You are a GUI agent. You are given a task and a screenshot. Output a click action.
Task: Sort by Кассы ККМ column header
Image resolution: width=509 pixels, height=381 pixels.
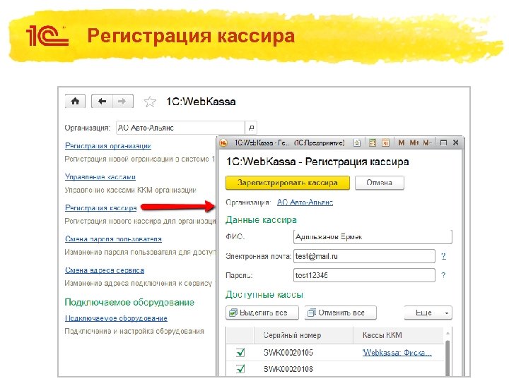click(398, 335)
